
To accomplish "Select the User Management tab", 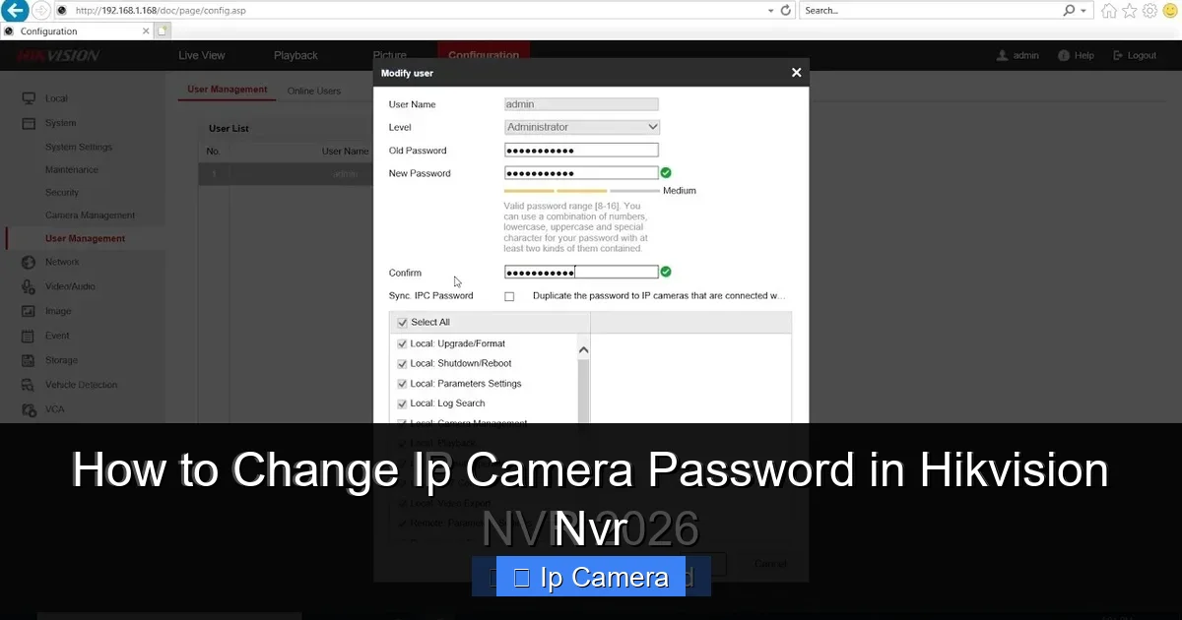I will click(x=228, y=90).
